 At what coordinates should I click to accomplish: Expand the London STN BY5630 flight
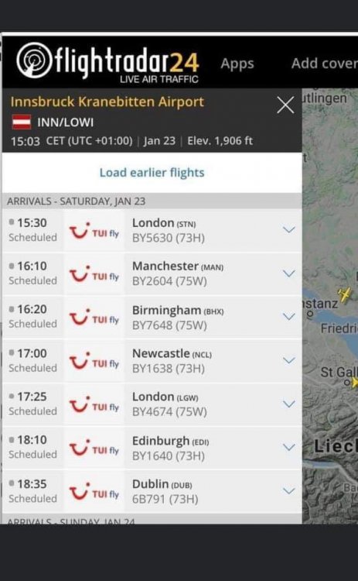click(x=289, y=230)
